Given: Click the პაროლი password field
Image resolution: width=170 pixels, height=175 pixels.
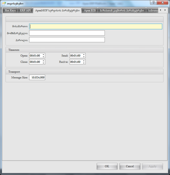Looking at the screenshot, I should pyautogui.click(x=67, y=40).
